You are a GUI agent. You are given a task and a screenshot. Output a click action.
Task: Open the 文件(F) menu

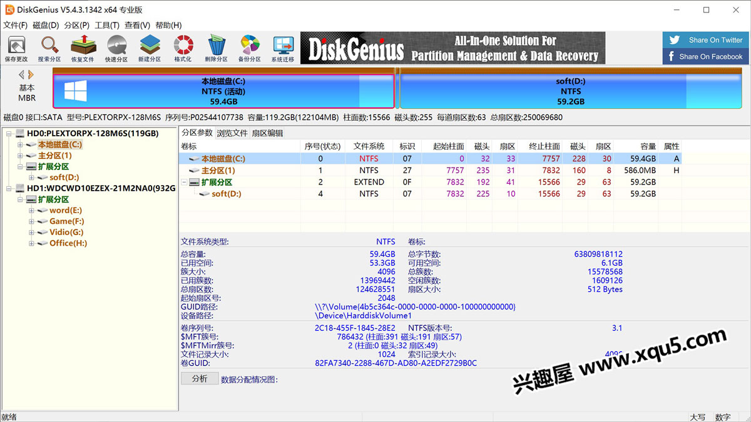[x=16, y=25]
